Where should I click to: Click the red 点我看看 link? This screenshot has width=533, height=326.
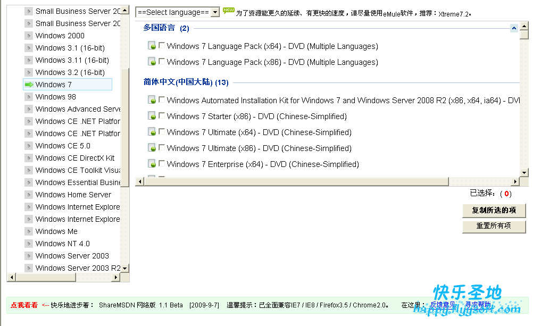[24, 305]
